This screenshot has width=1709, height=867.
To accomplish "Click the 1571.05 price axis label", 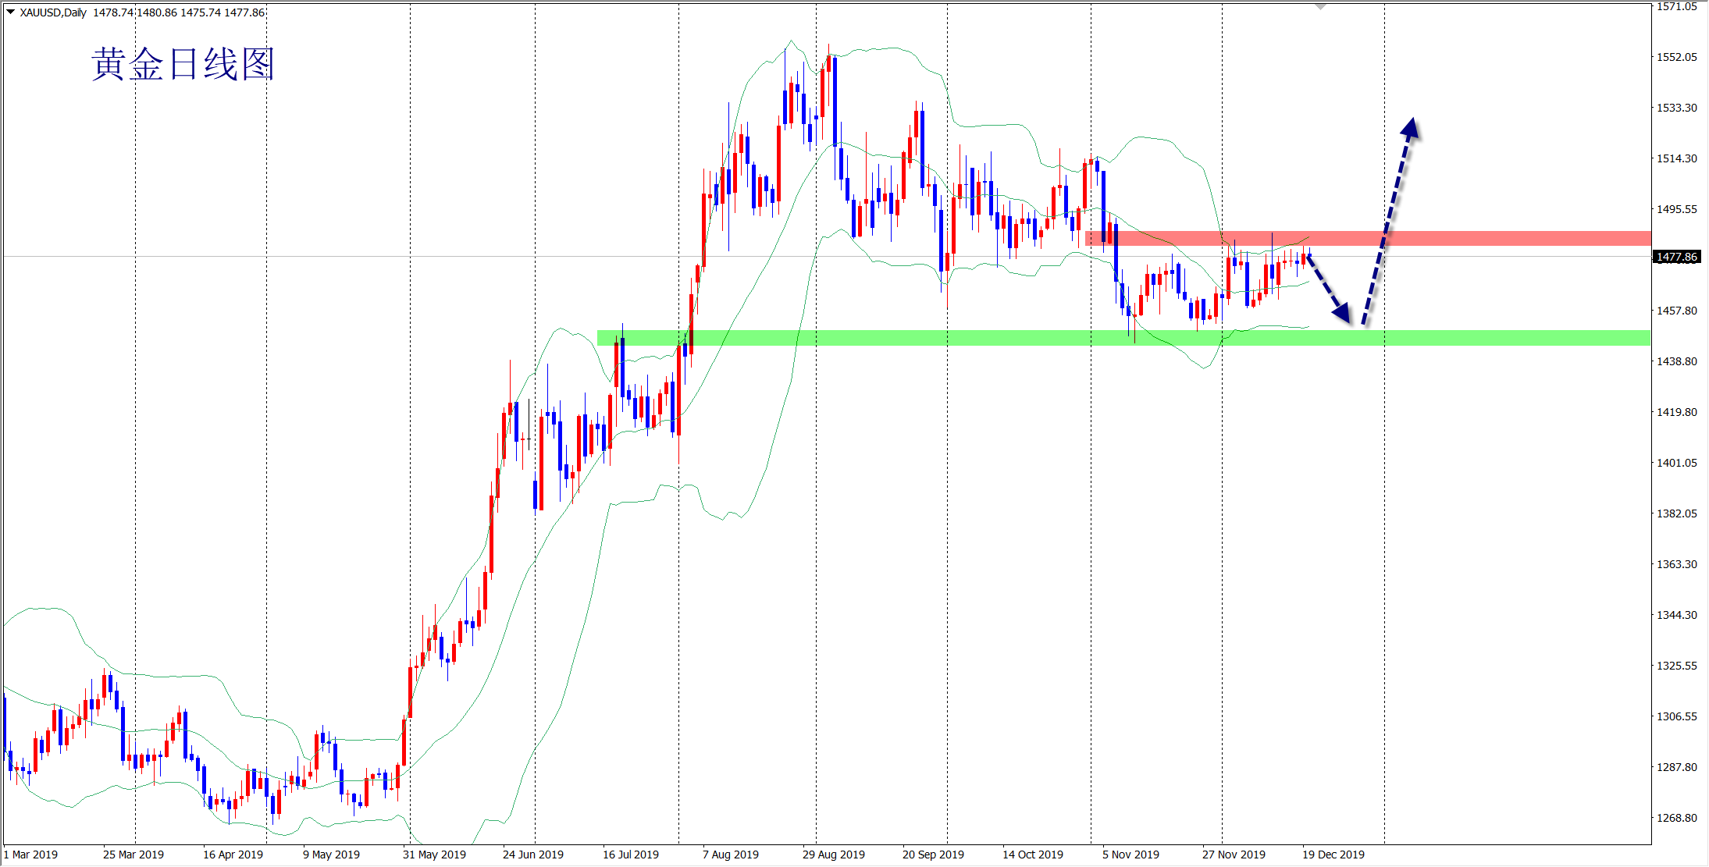I will [1676, 6].
